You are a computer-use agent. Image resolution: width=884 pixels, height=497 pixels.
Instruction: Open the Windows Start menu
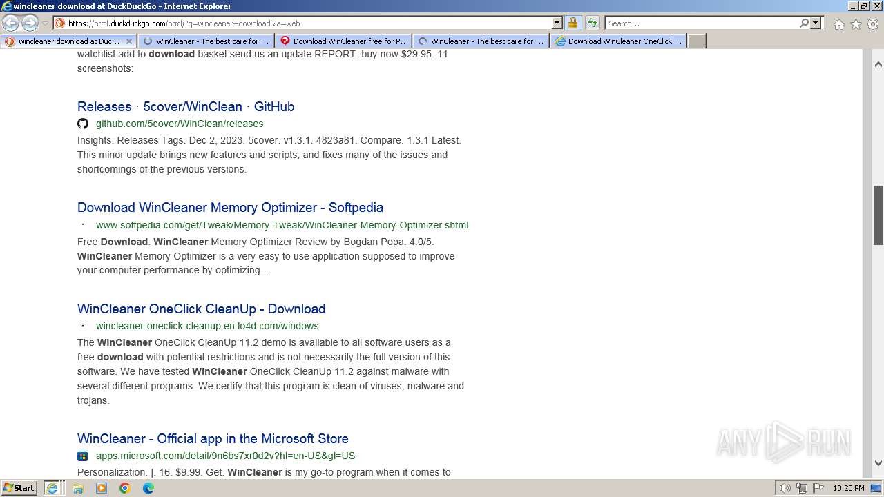pyautogui.click(x=19, y=487)
